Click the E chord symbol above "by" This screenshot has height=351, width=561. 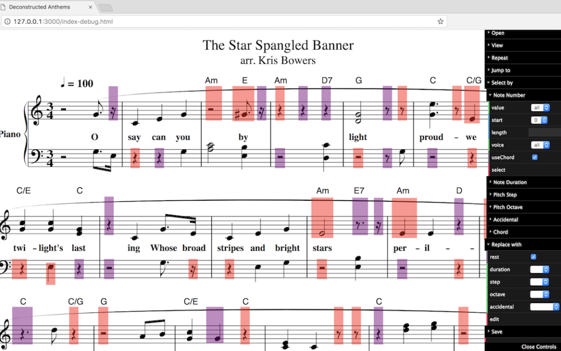coord(245,80)
